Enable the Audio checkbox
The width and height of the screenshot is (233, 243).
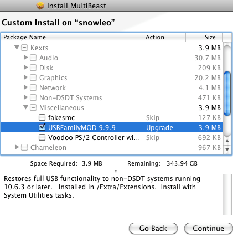click(33, 58)
